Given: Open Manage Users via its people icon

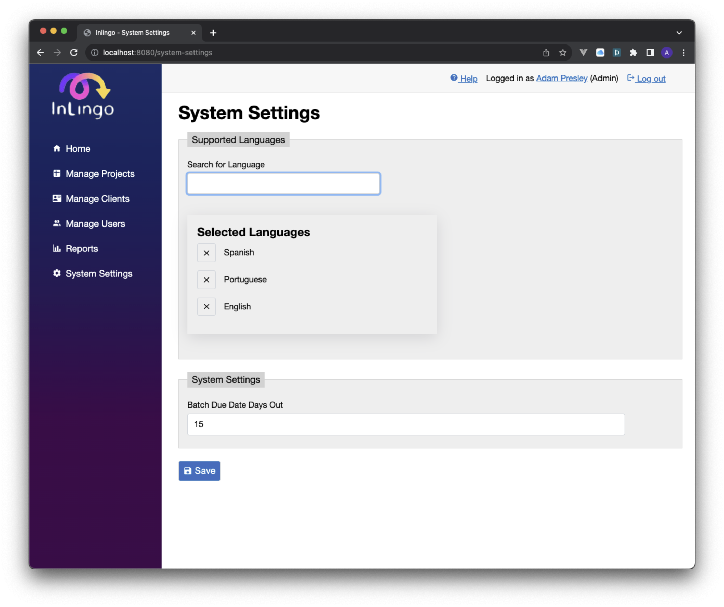Looking at the screenshot, I should pyautogui.click(x=57, y=223).
